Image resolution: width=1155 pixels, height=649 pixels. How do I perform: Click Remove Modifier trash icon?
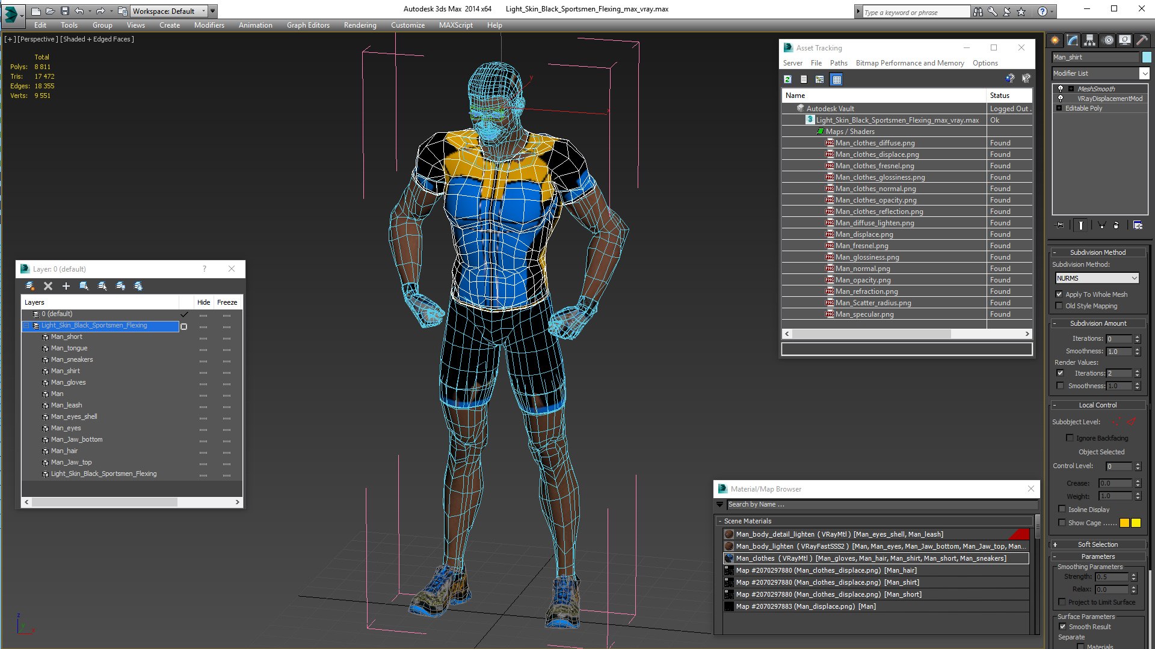(x=1116, y=225)
